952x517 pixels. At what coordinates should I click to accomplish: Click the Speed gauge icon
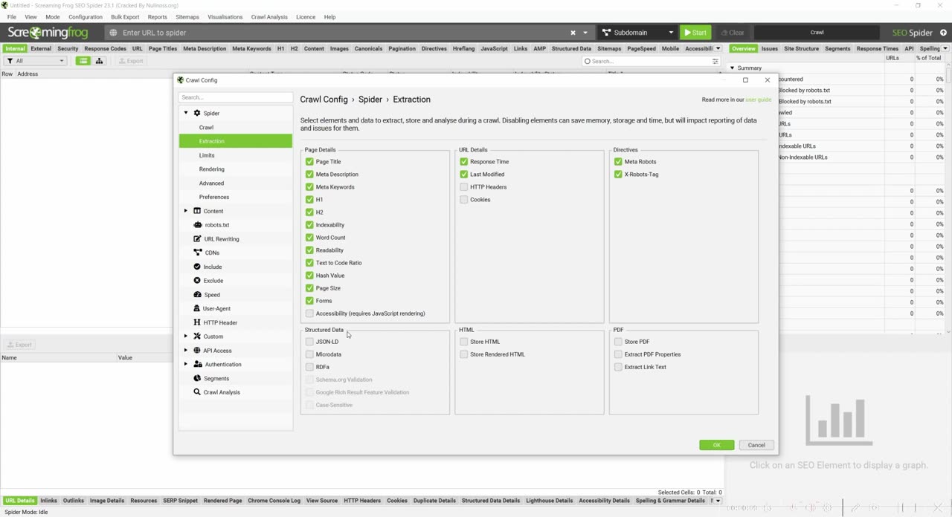(x=197, y=294)
